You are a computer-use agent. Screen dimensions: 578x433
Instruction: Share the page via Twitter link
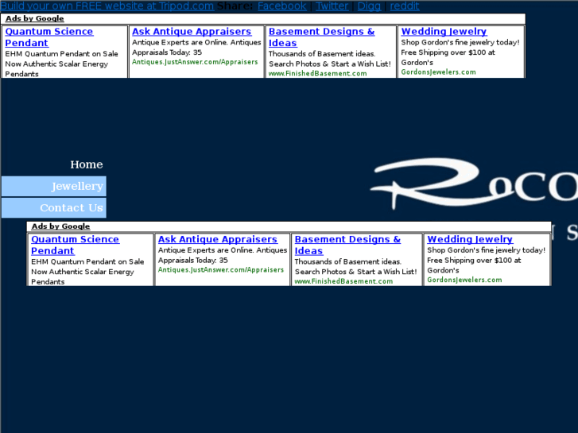[x=332, y=6]
